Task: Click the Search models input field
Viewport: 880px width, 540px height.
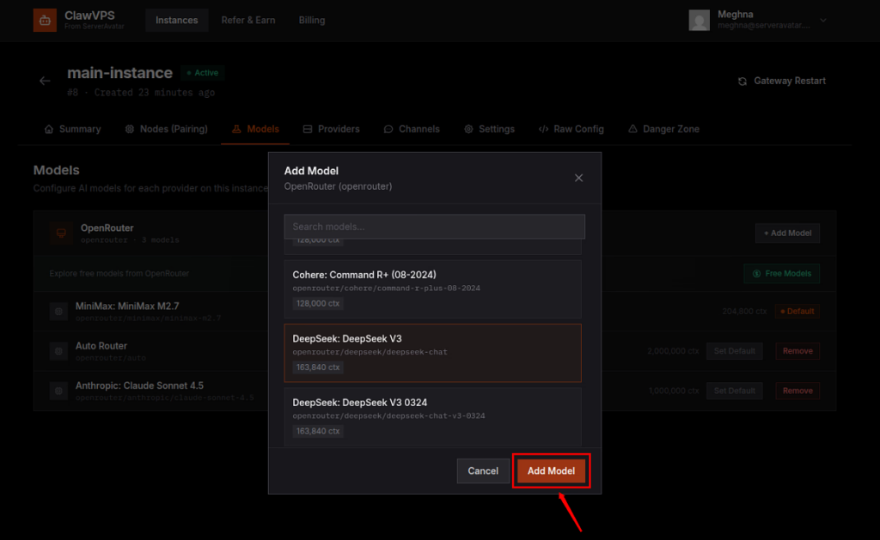Action: tap(434, 226)
